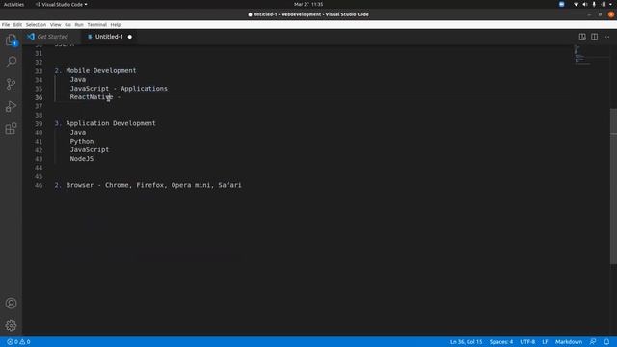This screenshot has height=347, width=617.
Task: Click 'Java' under Application Development
Action: 78,133
